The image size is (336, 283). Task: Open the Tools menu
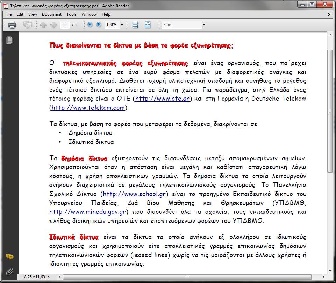pyautogui.click(x=71, y=14)
